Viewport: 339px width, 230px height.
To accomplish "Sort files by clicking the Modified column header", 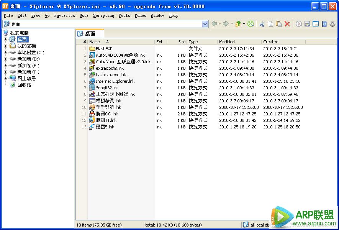I will pos(226,41).
